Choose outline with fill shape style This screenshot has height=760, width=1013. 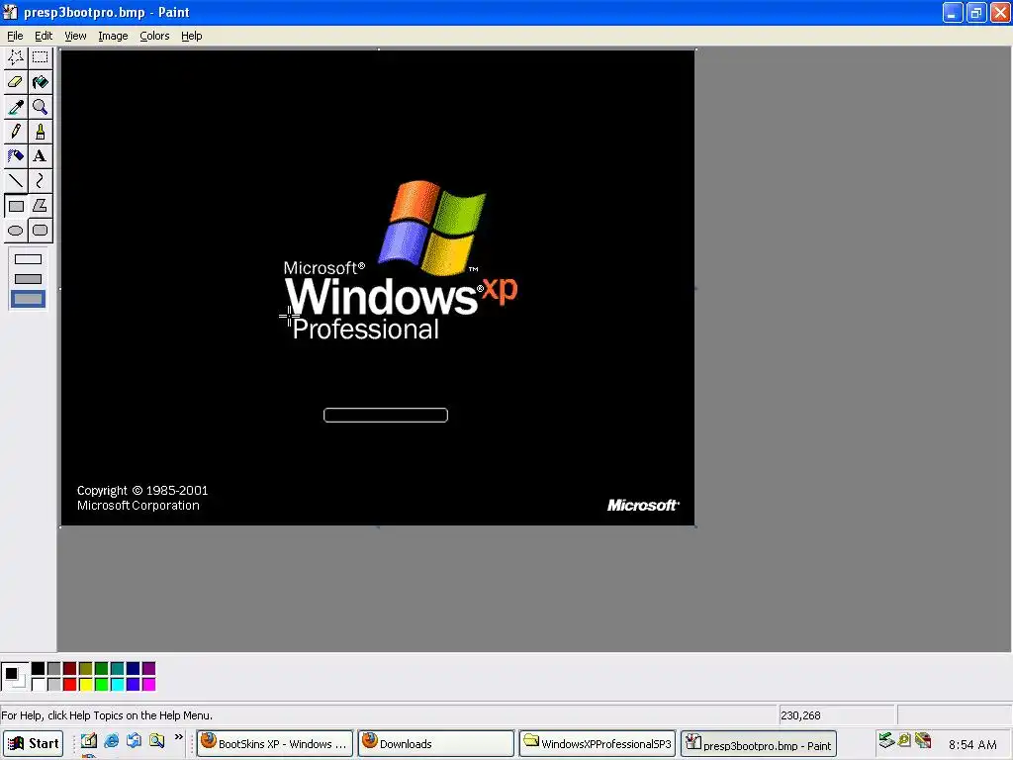coord(28,279)
